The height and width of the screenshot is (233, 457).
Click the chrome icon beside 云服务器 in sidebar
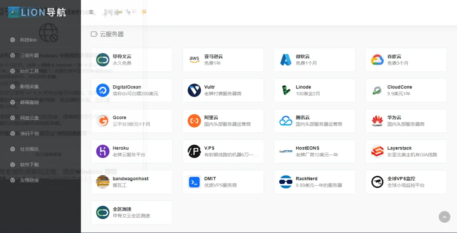click(12, 55)
